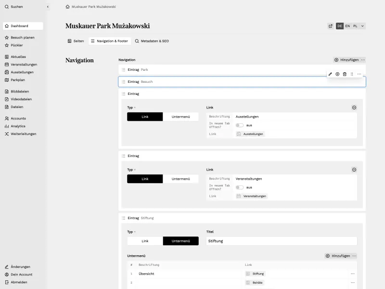Open the language dropdown next to PL

[361, 26]
